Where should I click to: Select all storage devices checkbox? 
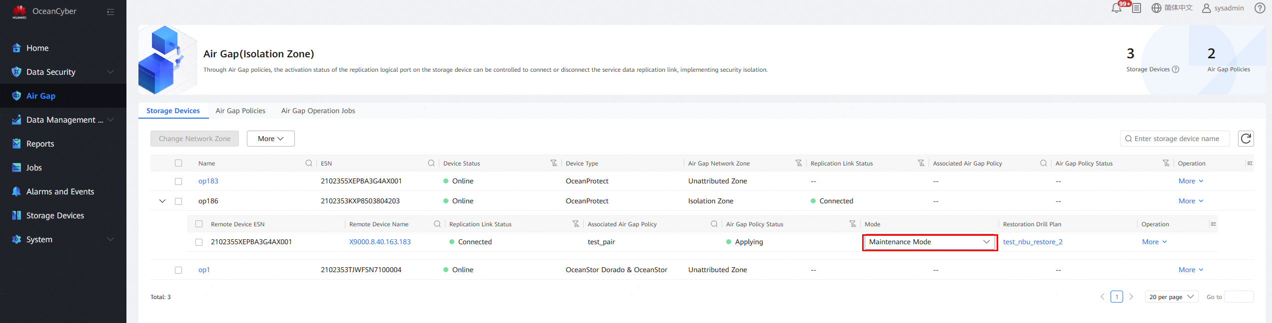coord(178,163)
